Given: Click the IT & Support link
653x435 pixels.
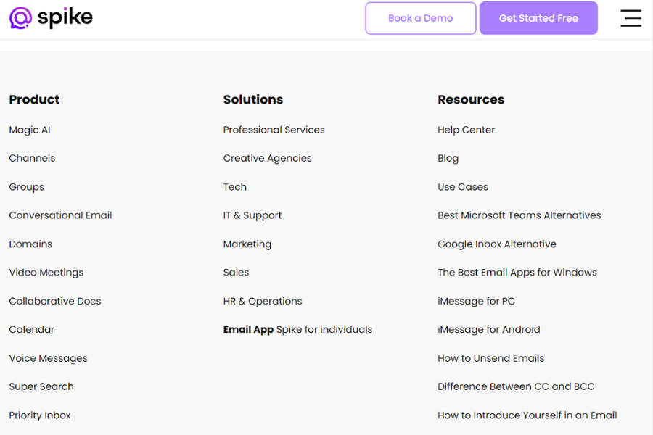Looking at the screenshot, I should point(252,215).
